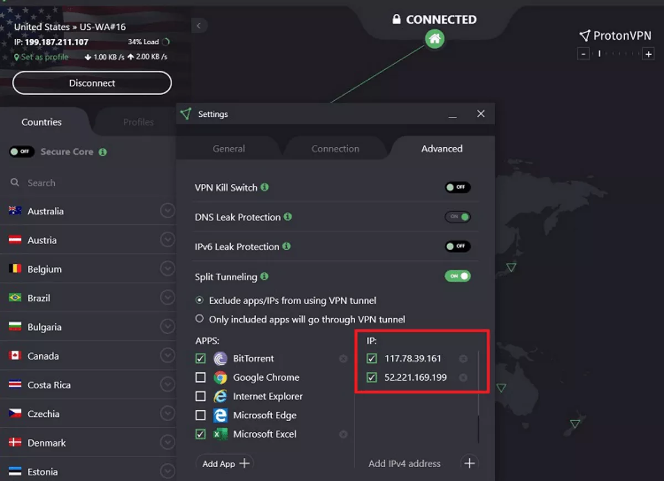Image resolution: width=664 pixels, height=481 pixels.
Task: Click the Microsoft Excel app icon
Action: point(220,435)
